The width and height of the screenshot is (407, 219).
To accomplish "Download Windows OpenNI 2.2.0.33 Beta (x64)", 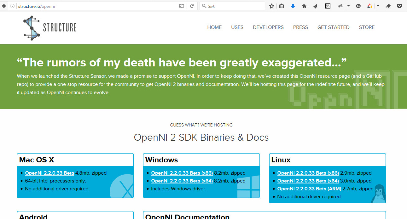I will click(x=182, y=181).
